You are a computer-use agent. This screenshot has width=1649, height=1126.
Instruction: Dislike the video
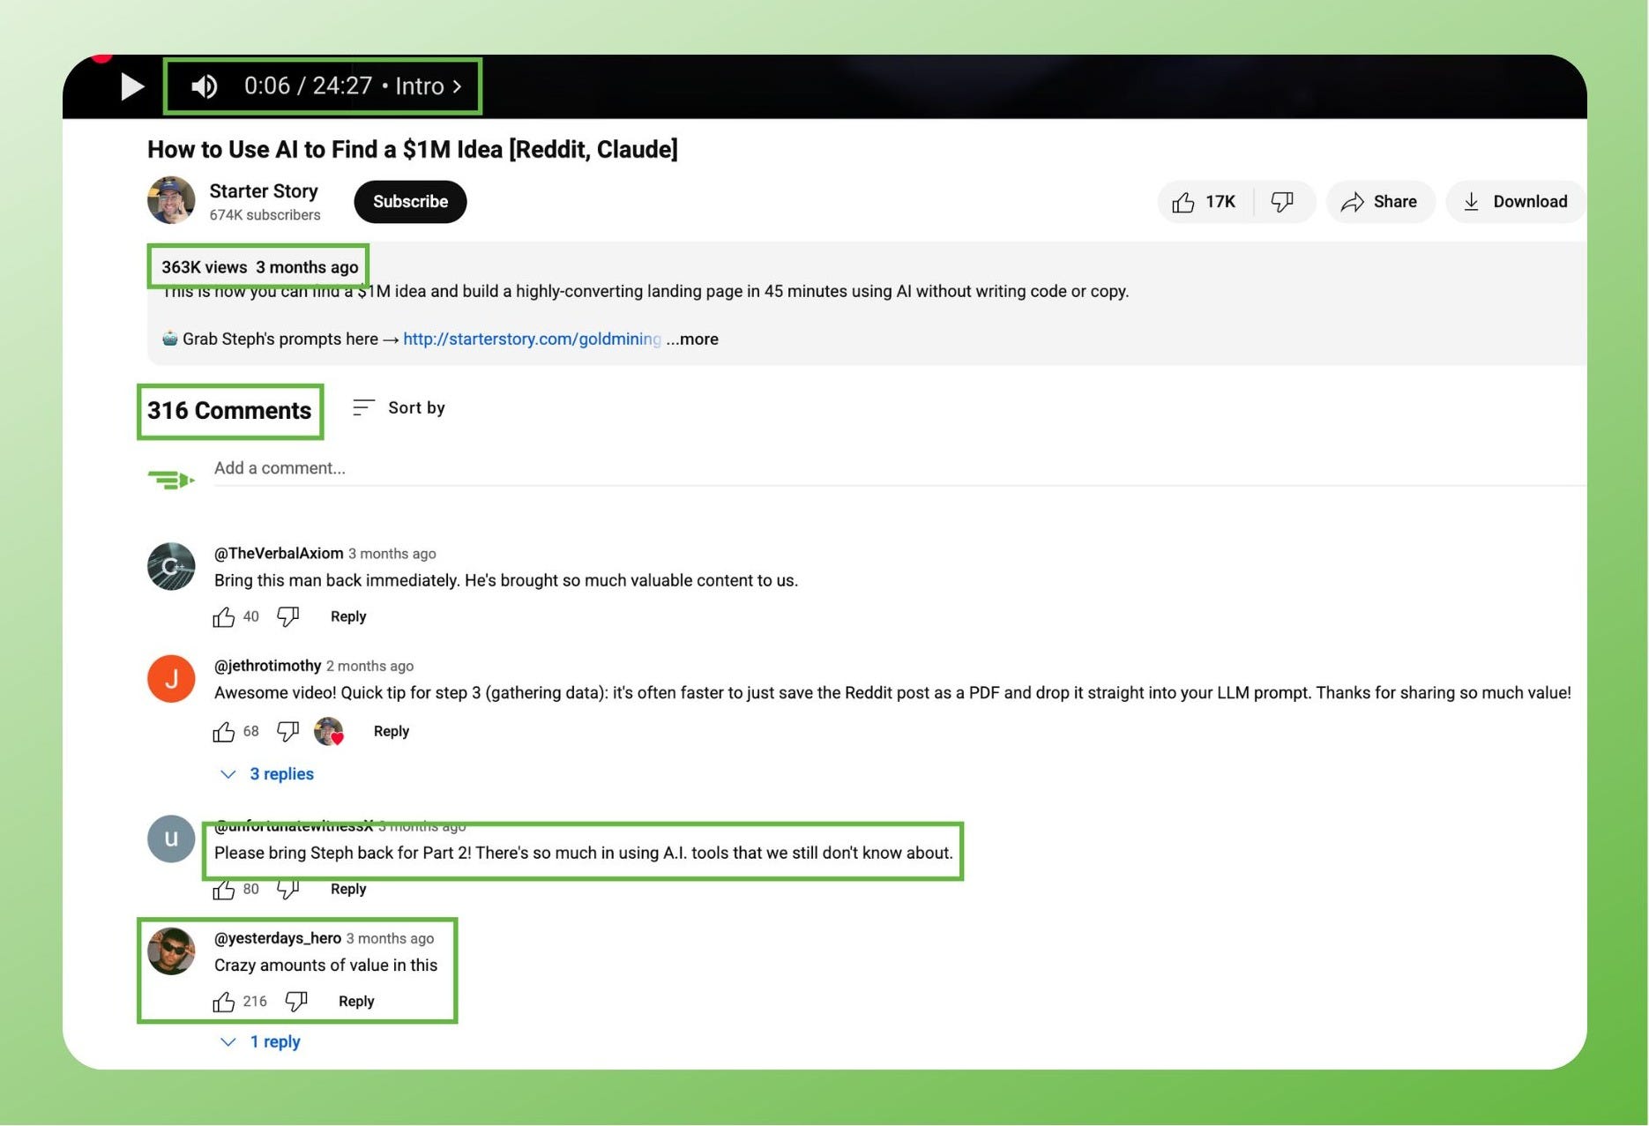[1283, 202]
